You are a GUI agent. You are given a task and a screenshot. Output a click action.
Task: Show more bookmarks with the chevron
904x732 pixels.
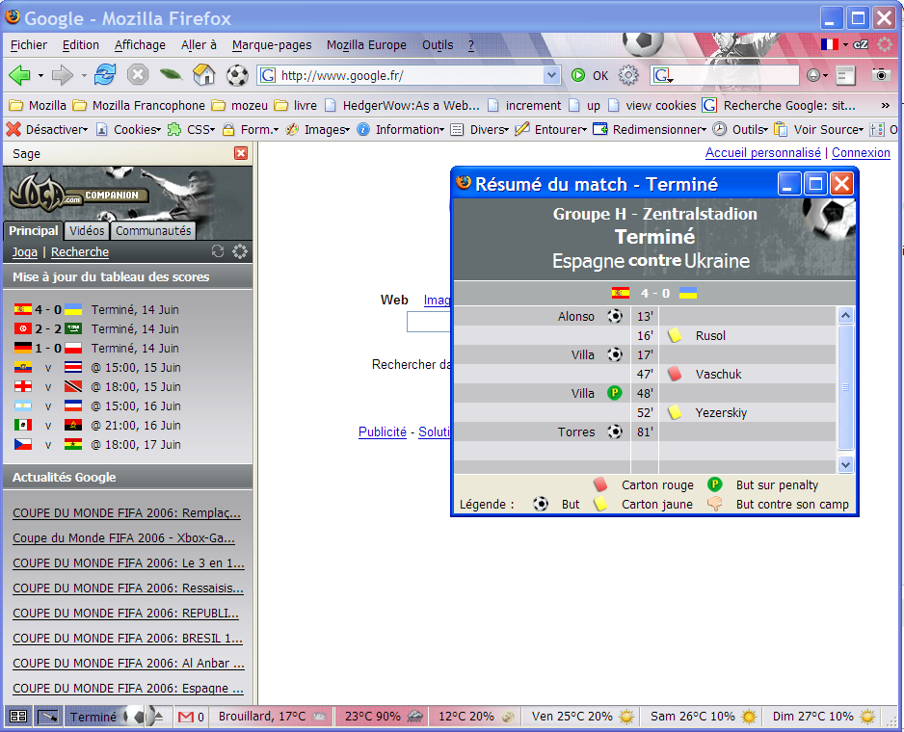[x=885, y=106]
